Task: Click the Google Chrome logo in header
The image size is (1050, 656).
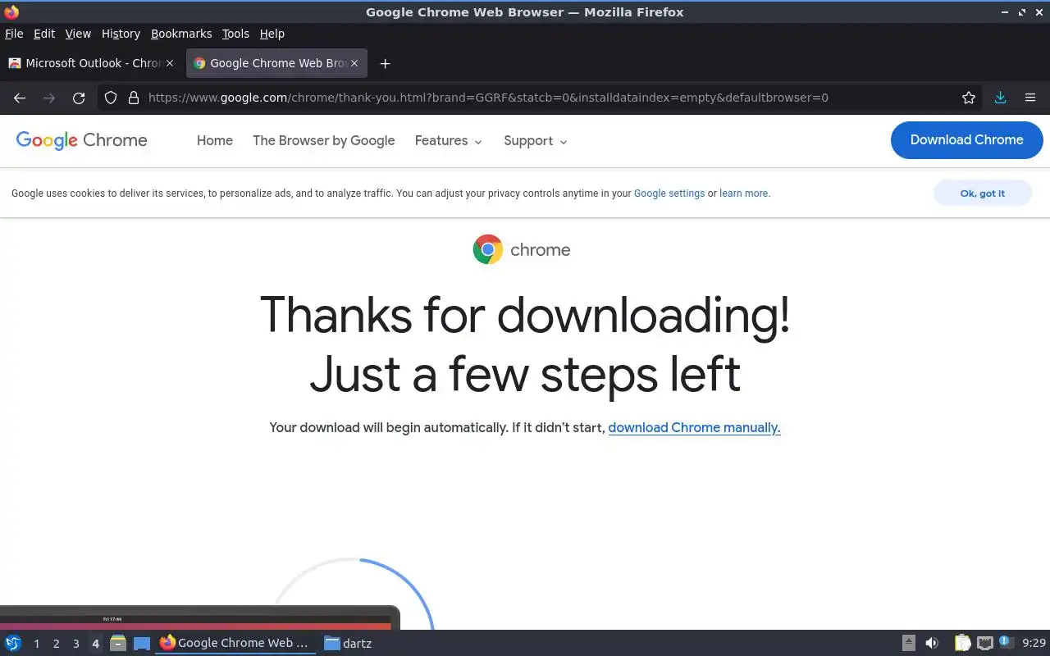Action: tap(81, 140)
